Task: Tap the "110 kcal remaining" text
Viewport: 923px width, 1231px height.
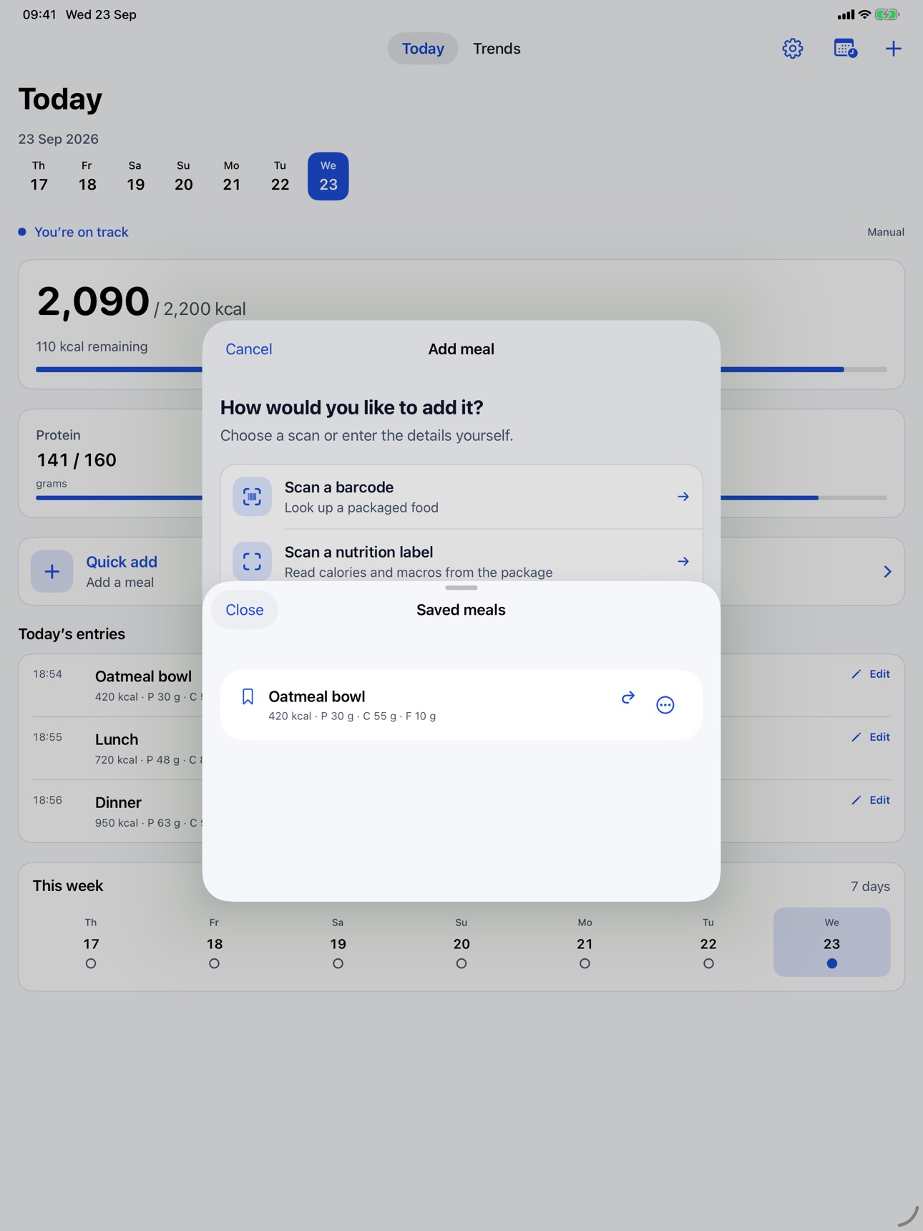Action: (92, 346)
